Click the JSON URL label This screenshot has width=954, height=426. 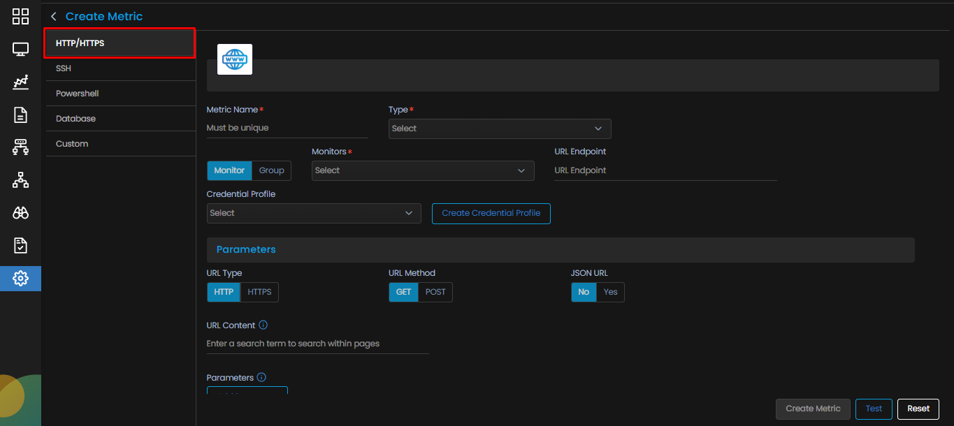589,273
